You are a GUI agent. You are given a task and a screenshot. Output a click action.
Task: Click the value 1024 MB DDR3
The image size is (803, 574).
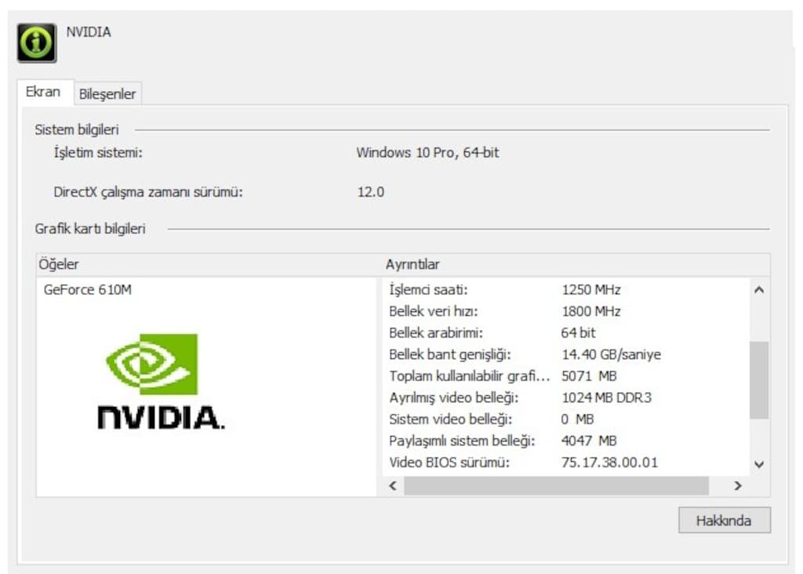coord(606,398)
